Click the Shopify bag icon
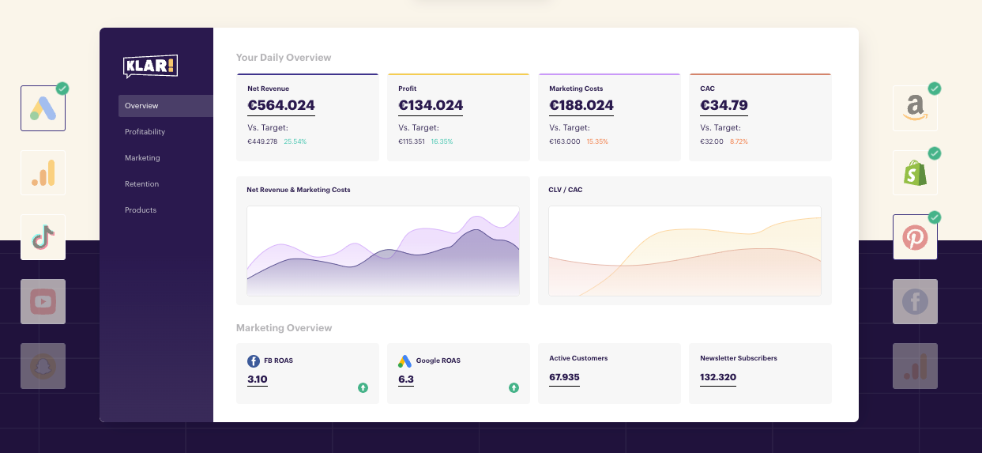The height and width of the screenshot is (453, 982). point(915,173)
